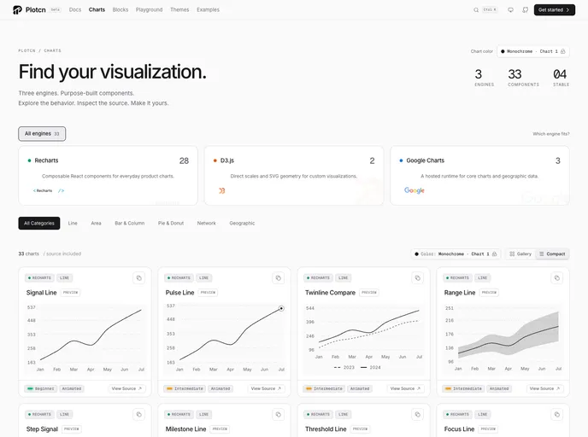Click the Beginner badge on Signal Line
Image resolution: width=588 pixels, height=437 pixels.
point(41,388)
